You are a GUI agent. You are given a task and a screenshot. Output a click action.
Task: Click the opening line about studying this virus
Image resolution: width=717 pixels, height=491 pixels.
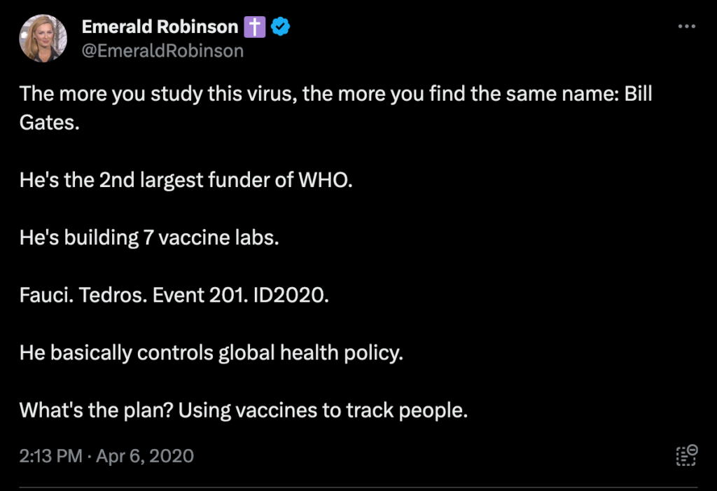[x=335, y=94]
